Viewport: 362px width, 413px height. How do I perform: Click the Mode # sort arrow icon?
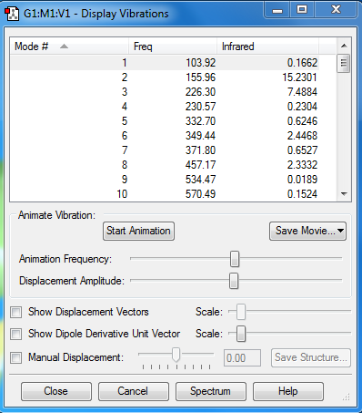click(x=64, y=46)
